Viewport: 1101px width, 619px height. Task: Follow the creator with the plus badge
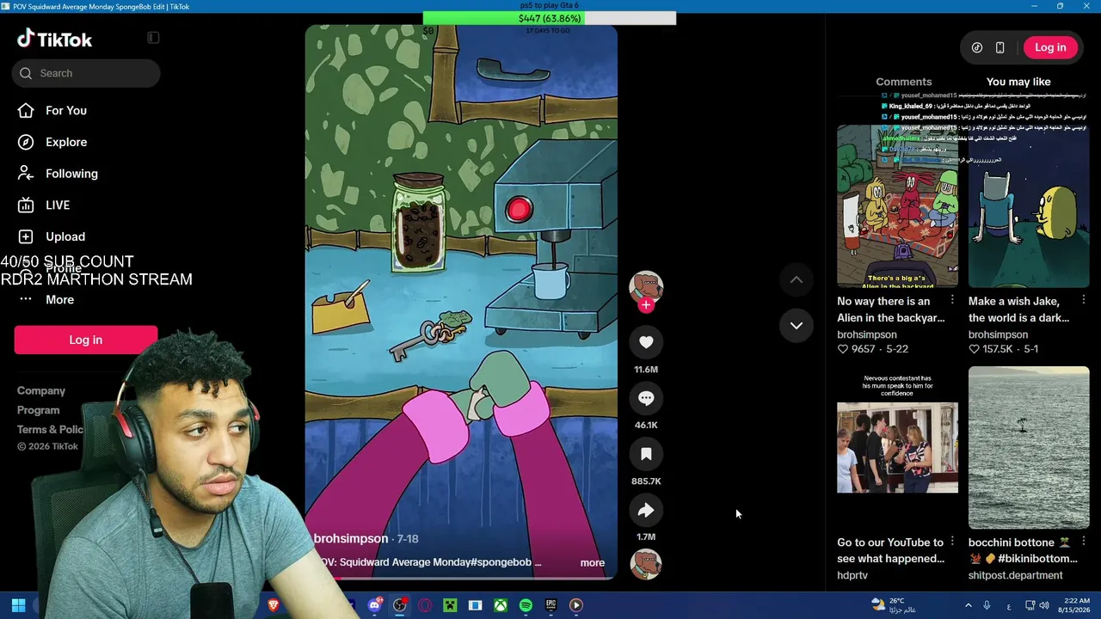646,305
